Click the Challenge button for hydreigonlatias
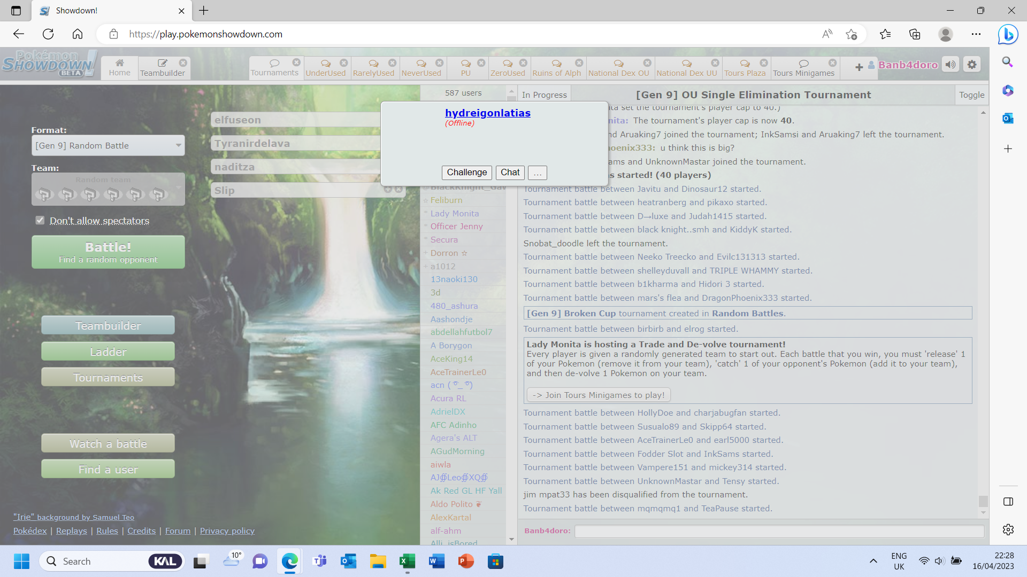 [x=466, y=173]
